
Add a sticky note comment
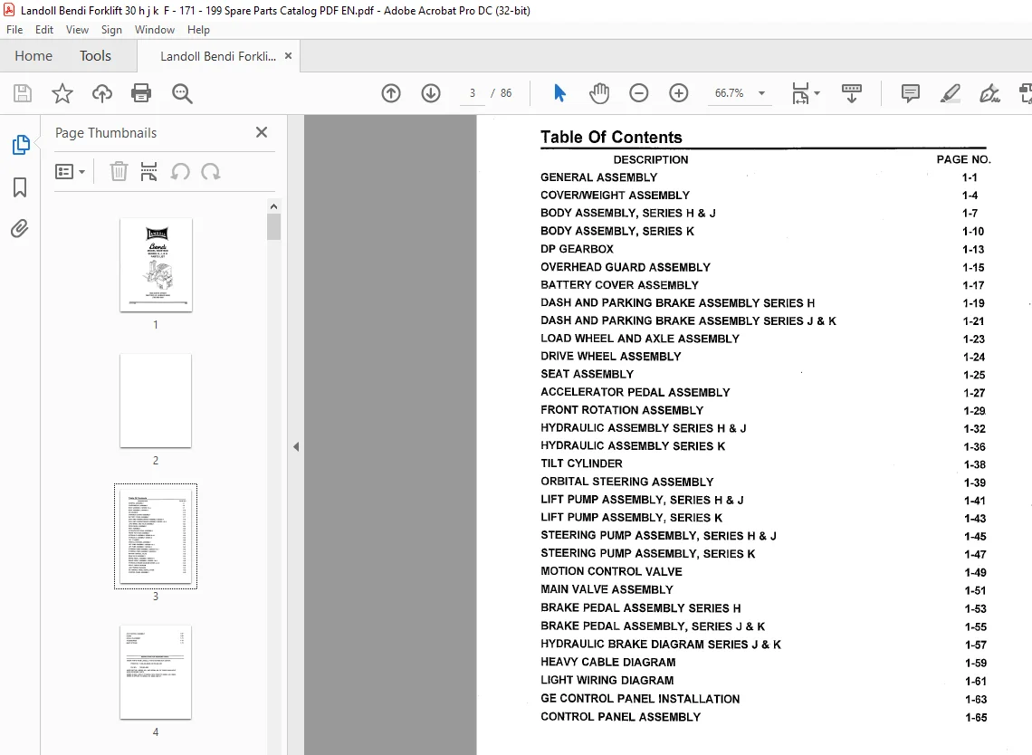pos(910,93)
